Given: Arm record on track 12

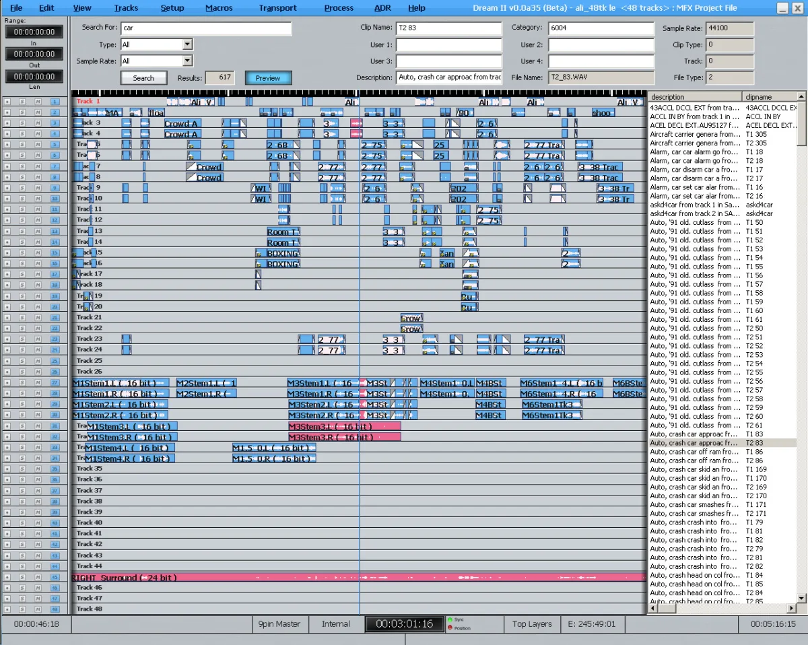Looking at the screenshot, I should click(x=7, y=220).
